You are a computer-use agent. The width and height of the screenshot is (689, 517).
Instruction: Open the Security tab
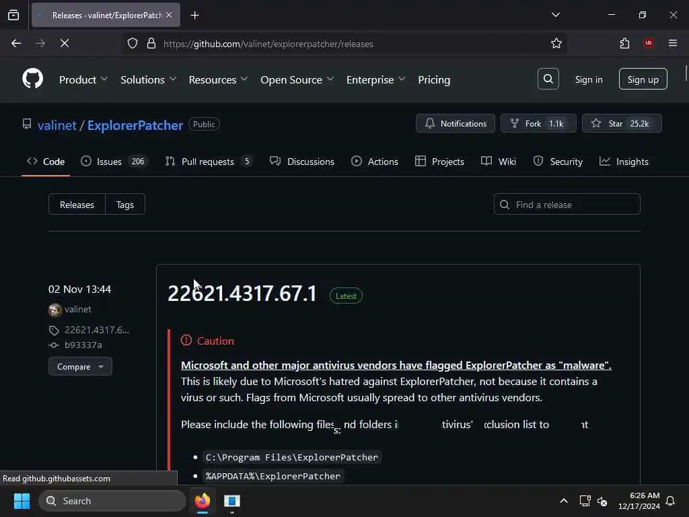pyautogui.click(x=558, y=162)
